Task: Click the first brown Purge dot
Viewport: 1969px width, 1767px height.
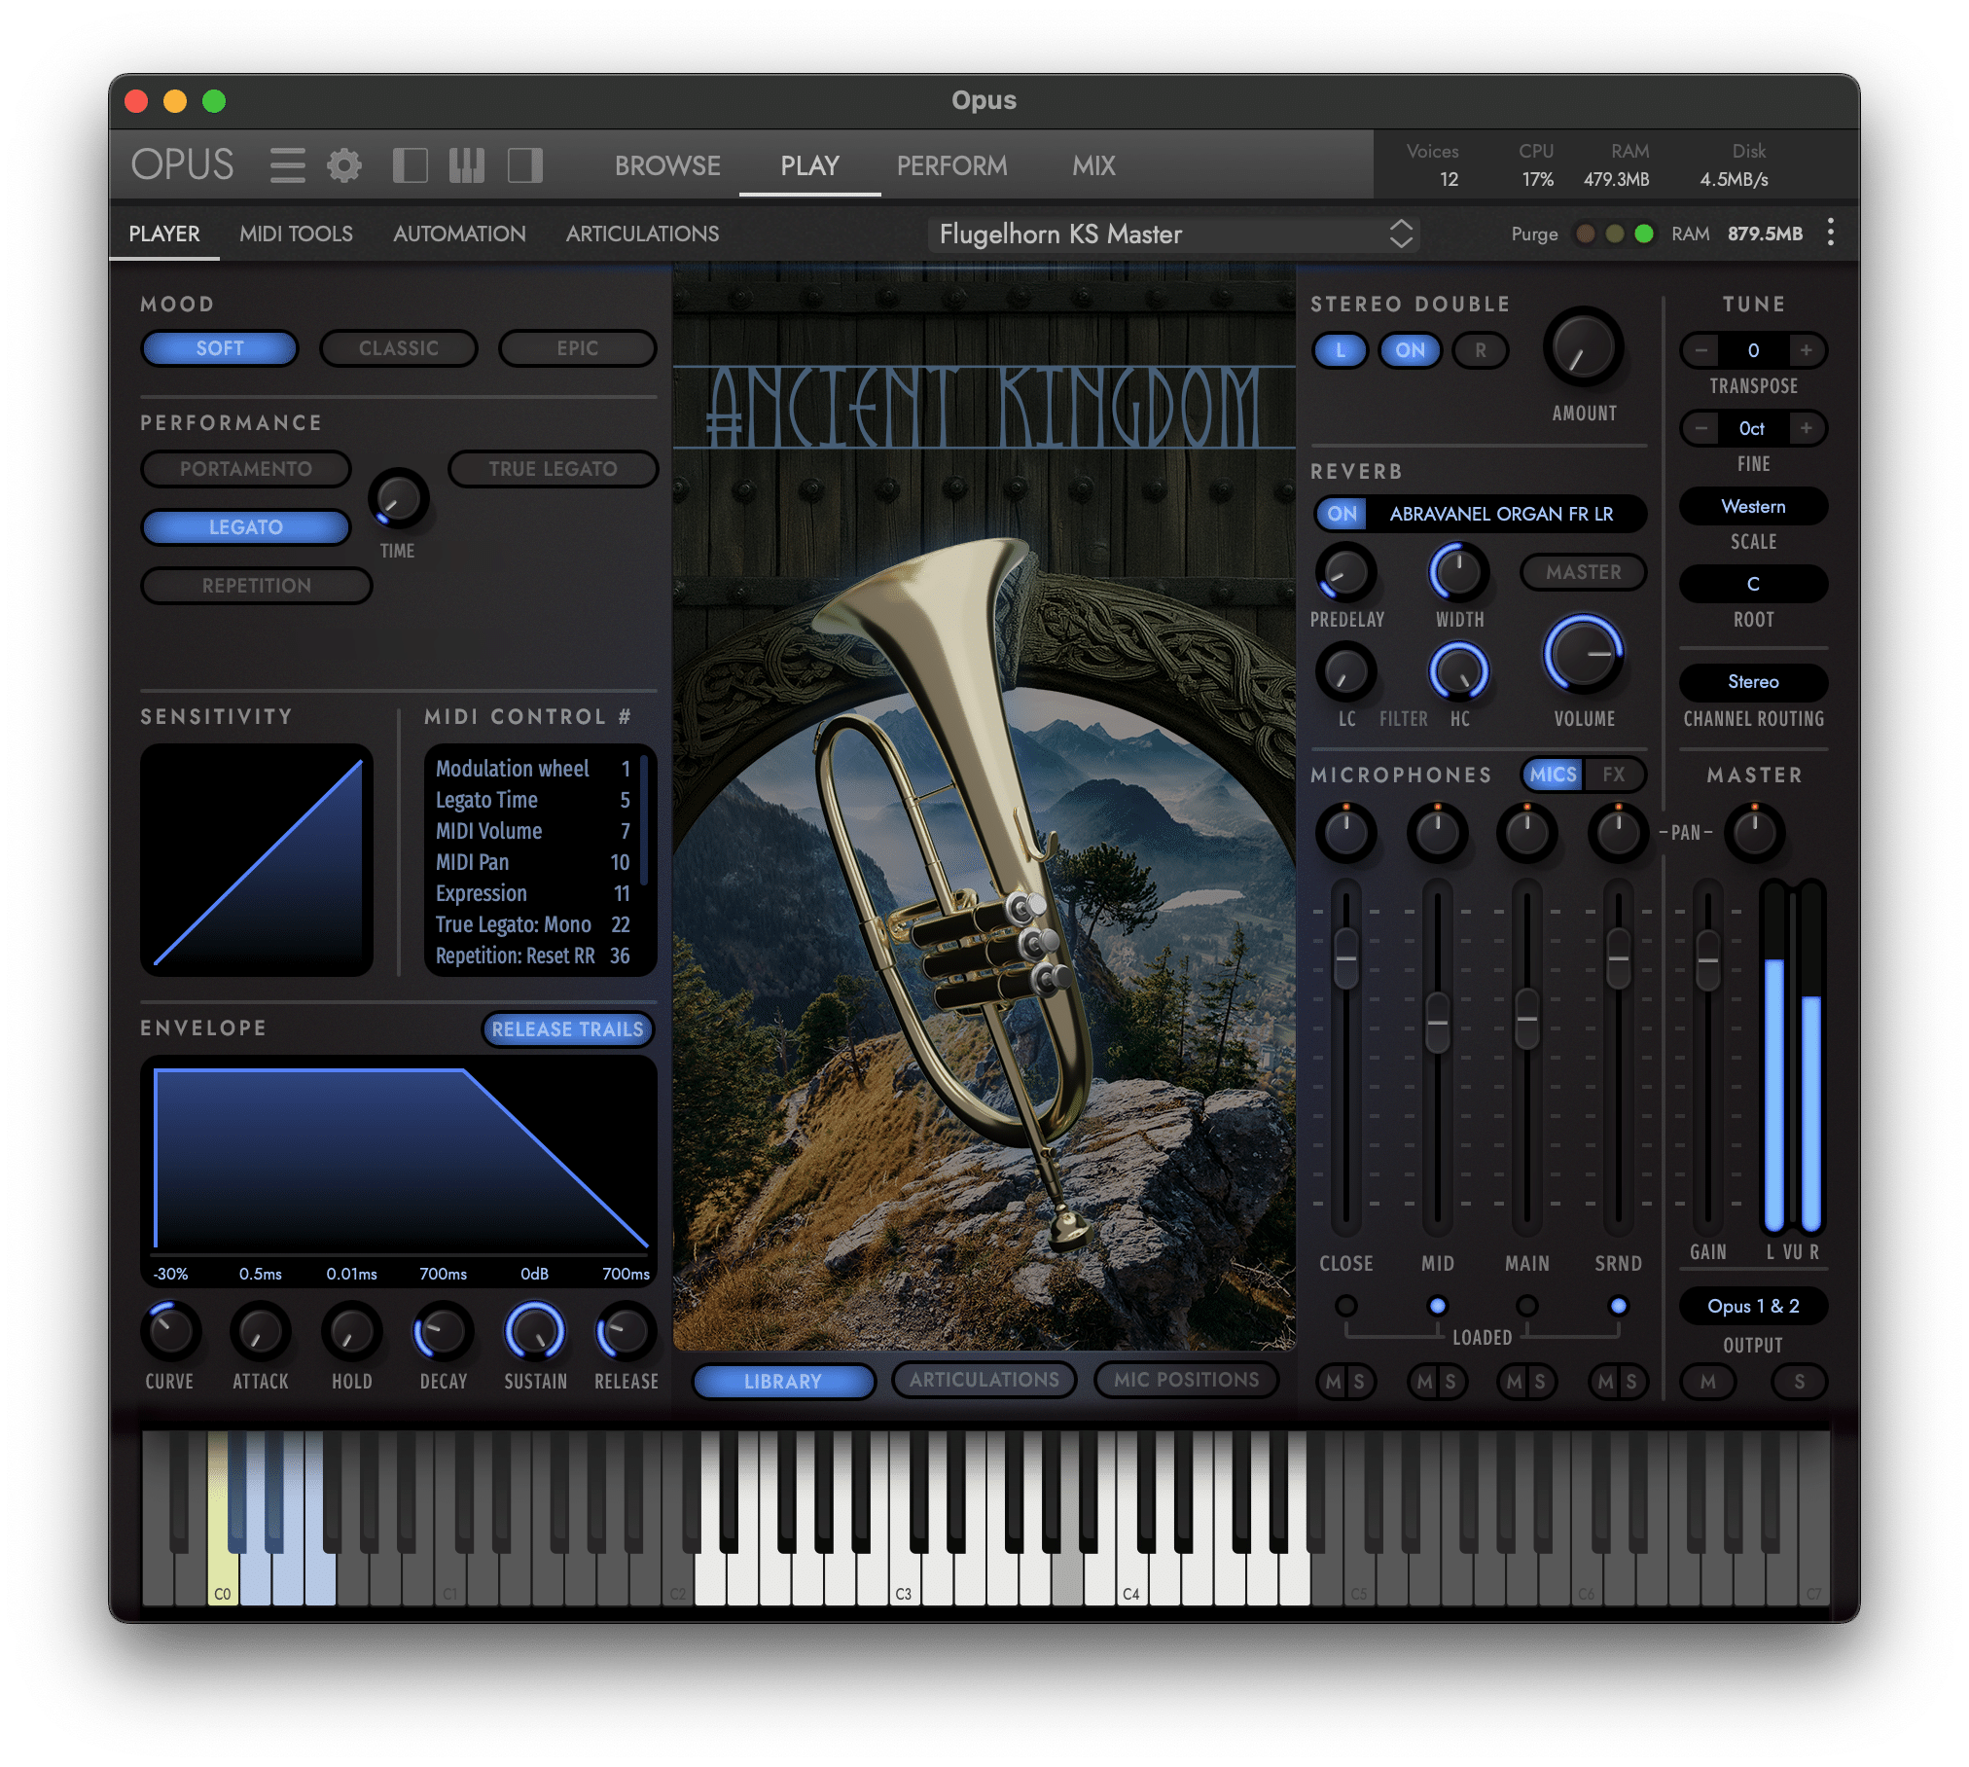Action: [x=1586, y=234]
